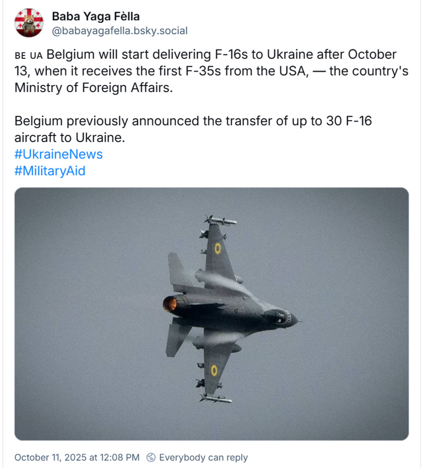This screenshot has width=428, height=468.
Task: Click the globe reply-settings icon
Action: click(x=151, y=457)
